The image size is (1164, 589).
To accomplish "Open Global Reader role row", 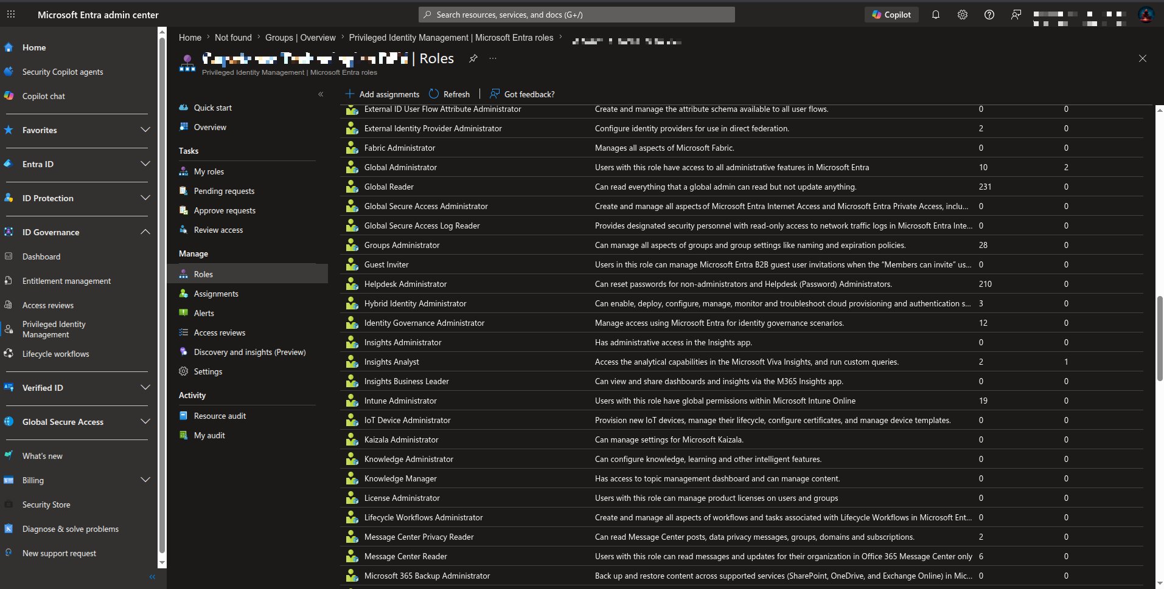I will (741, 187).
